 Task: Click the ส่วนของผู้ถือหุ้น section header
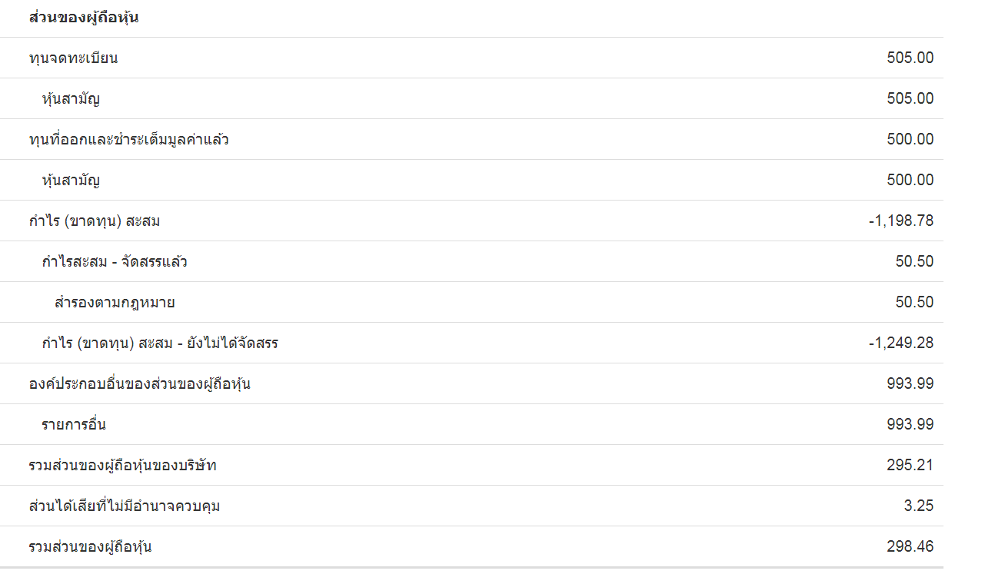click(x=83, y=18)
